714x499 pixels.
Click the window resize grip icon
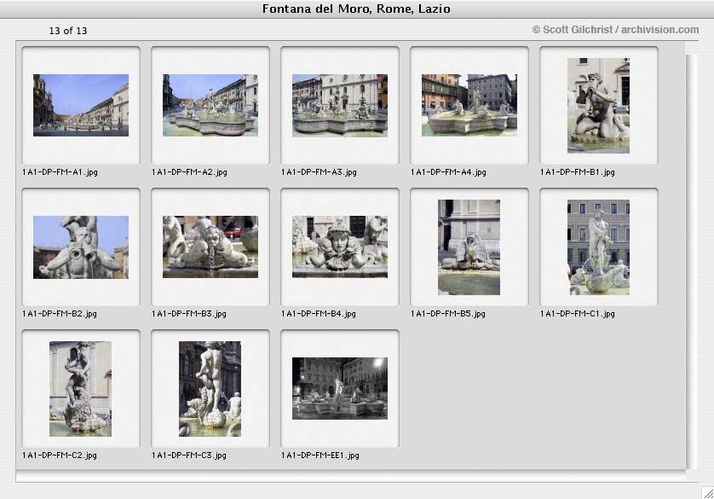click(707, 493)
